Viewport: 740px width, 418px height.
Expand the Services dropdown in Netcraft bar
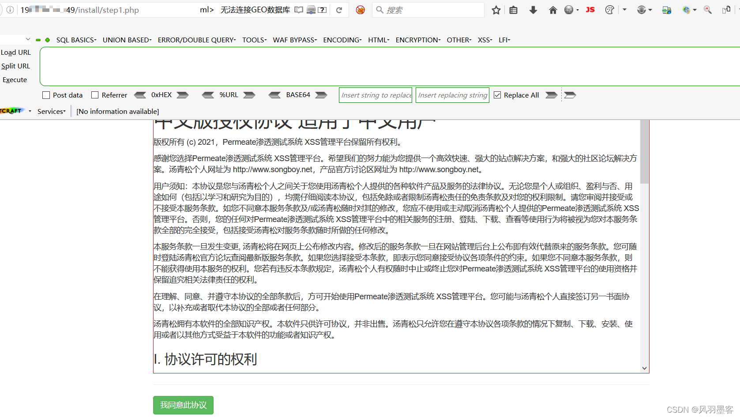[52, 111]
